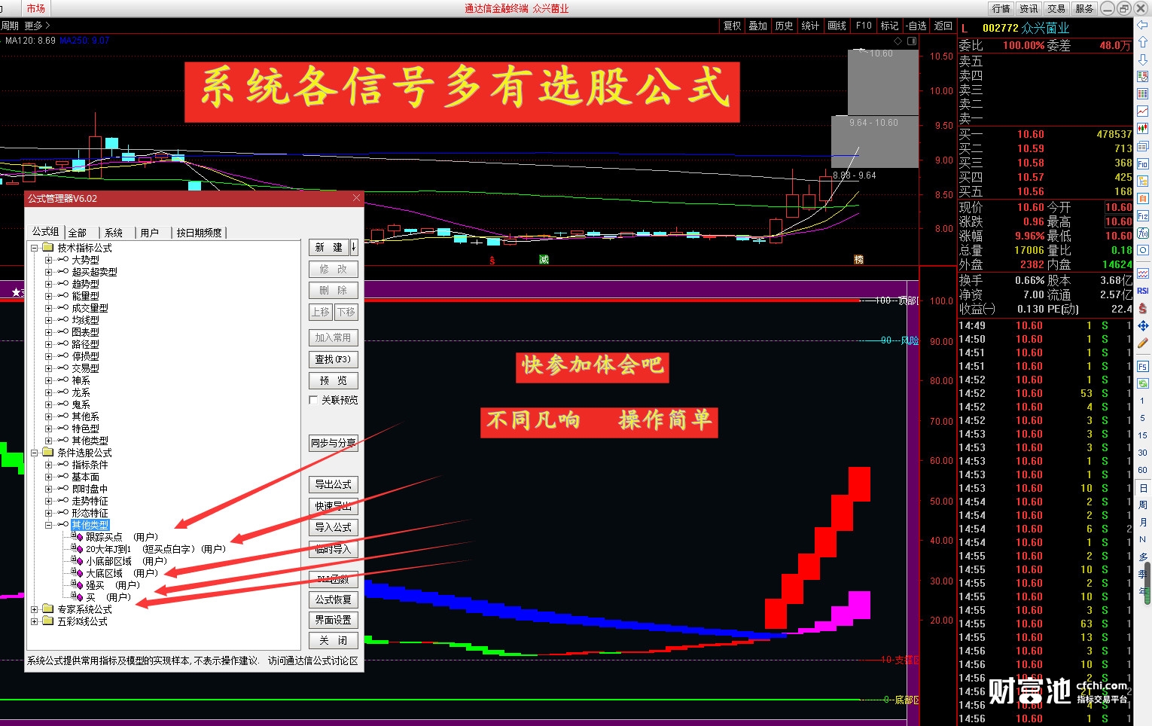Click the diamond icon above chart corner
Screen dimensions: 1152x726
click(x=898, y=41)
